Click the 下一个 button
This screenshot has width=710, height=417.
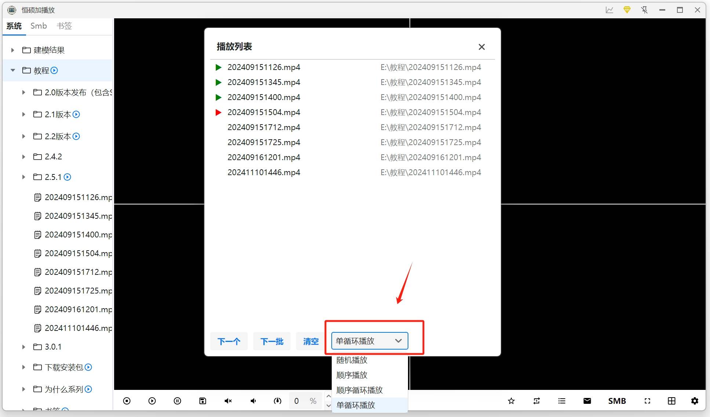pos(229,341)
